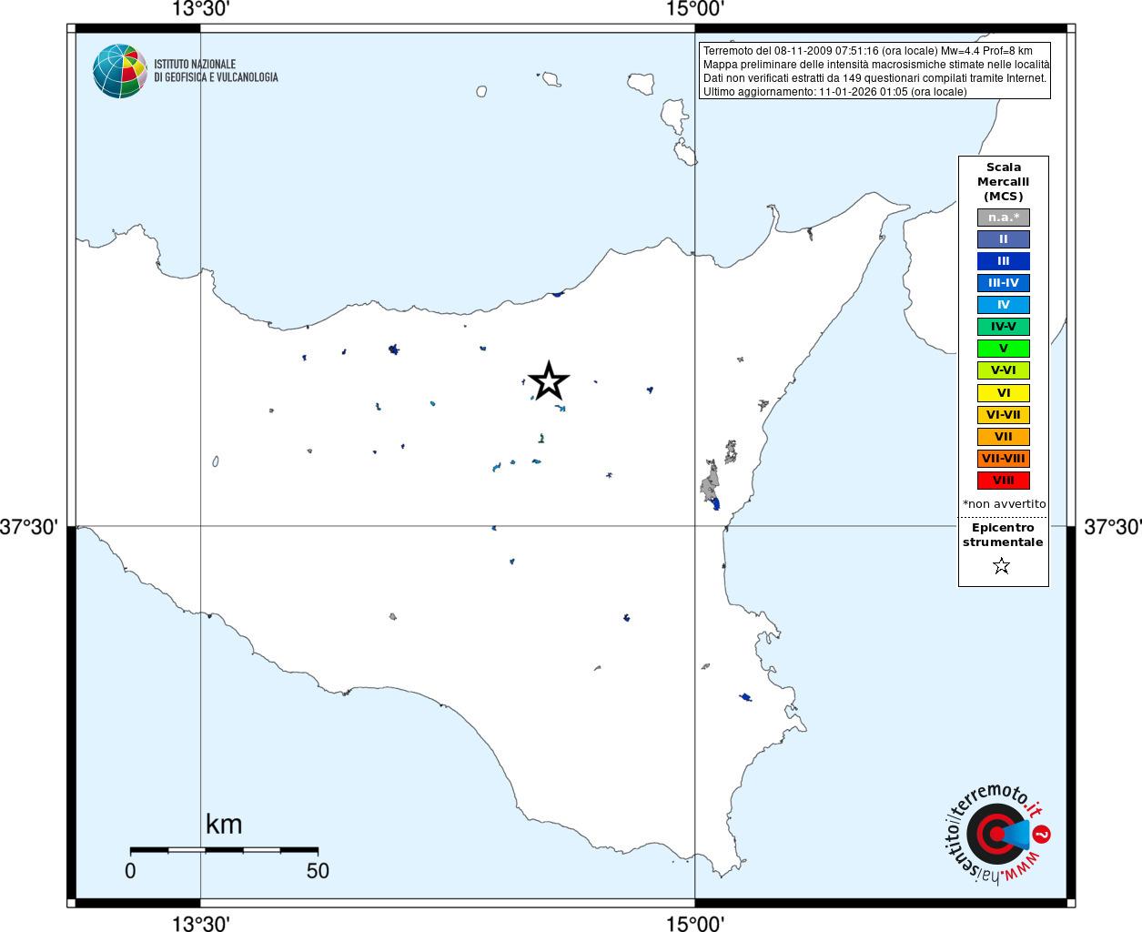Image resolution: width=1142 pixels, height=932 pixels.
Task: Select the III-IV intensity legend swatch
Action: [1004, 283]
